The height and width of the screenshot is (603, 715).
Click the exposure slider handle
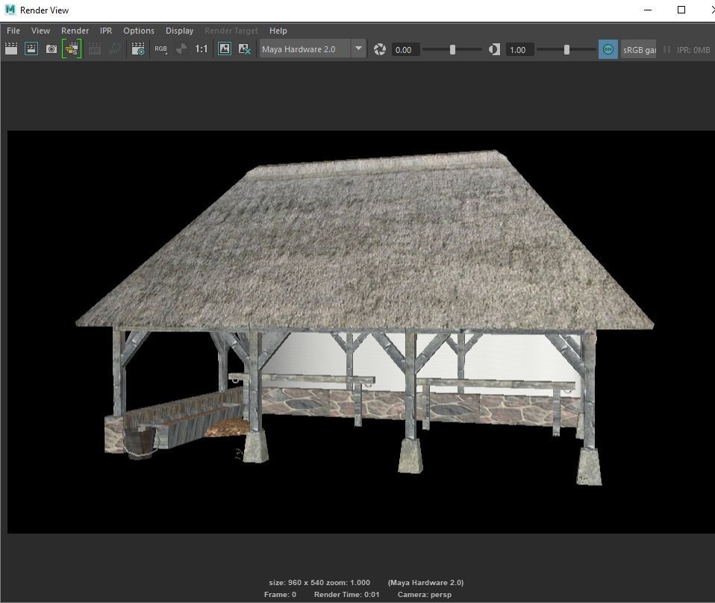pos(452,49)
